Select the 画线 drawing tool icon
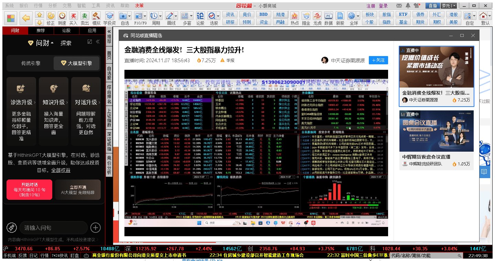 [169, 16]
